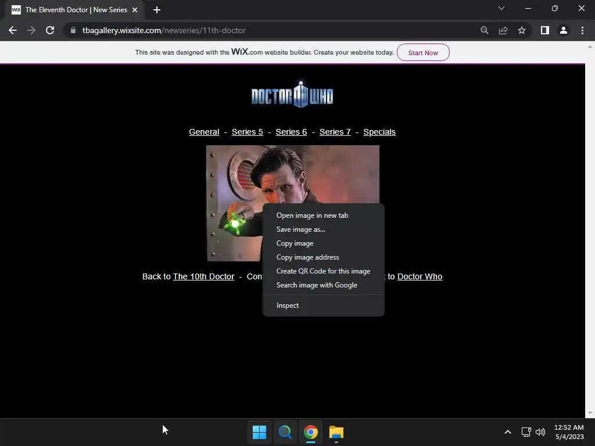
Task: Share this page using the share icon
Action: pyautogui.click(x=503, y=30)
